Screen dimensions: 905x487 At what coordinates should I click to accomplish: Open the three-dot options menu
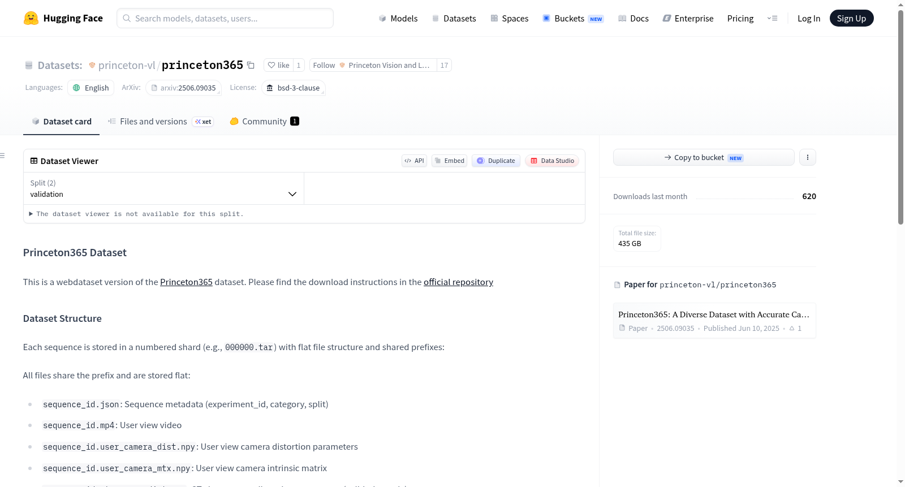[808, 157]
